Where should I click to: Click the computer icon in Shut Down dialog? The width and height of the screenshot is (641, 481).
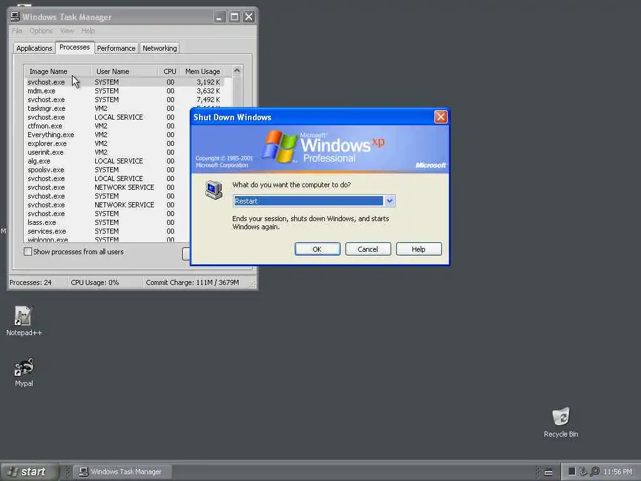[214, 190]
